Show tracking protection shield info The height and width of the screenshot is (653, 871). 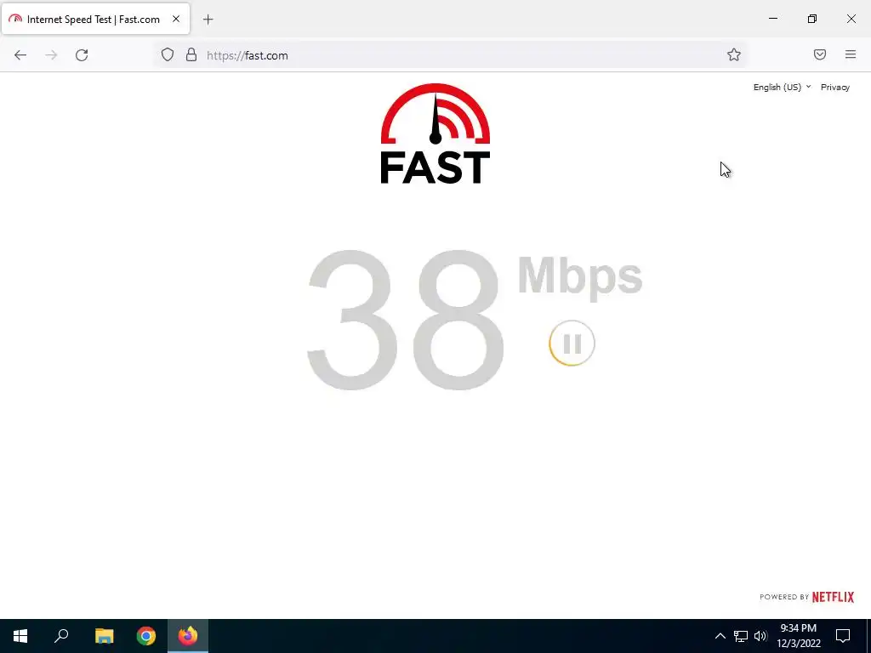[x=168, y=54]
